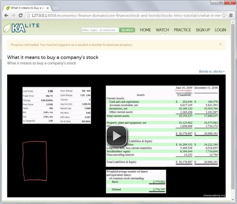The width and height of the screenshot is (237, 204).
Task: Play the video with the play button
Action: 116,136
